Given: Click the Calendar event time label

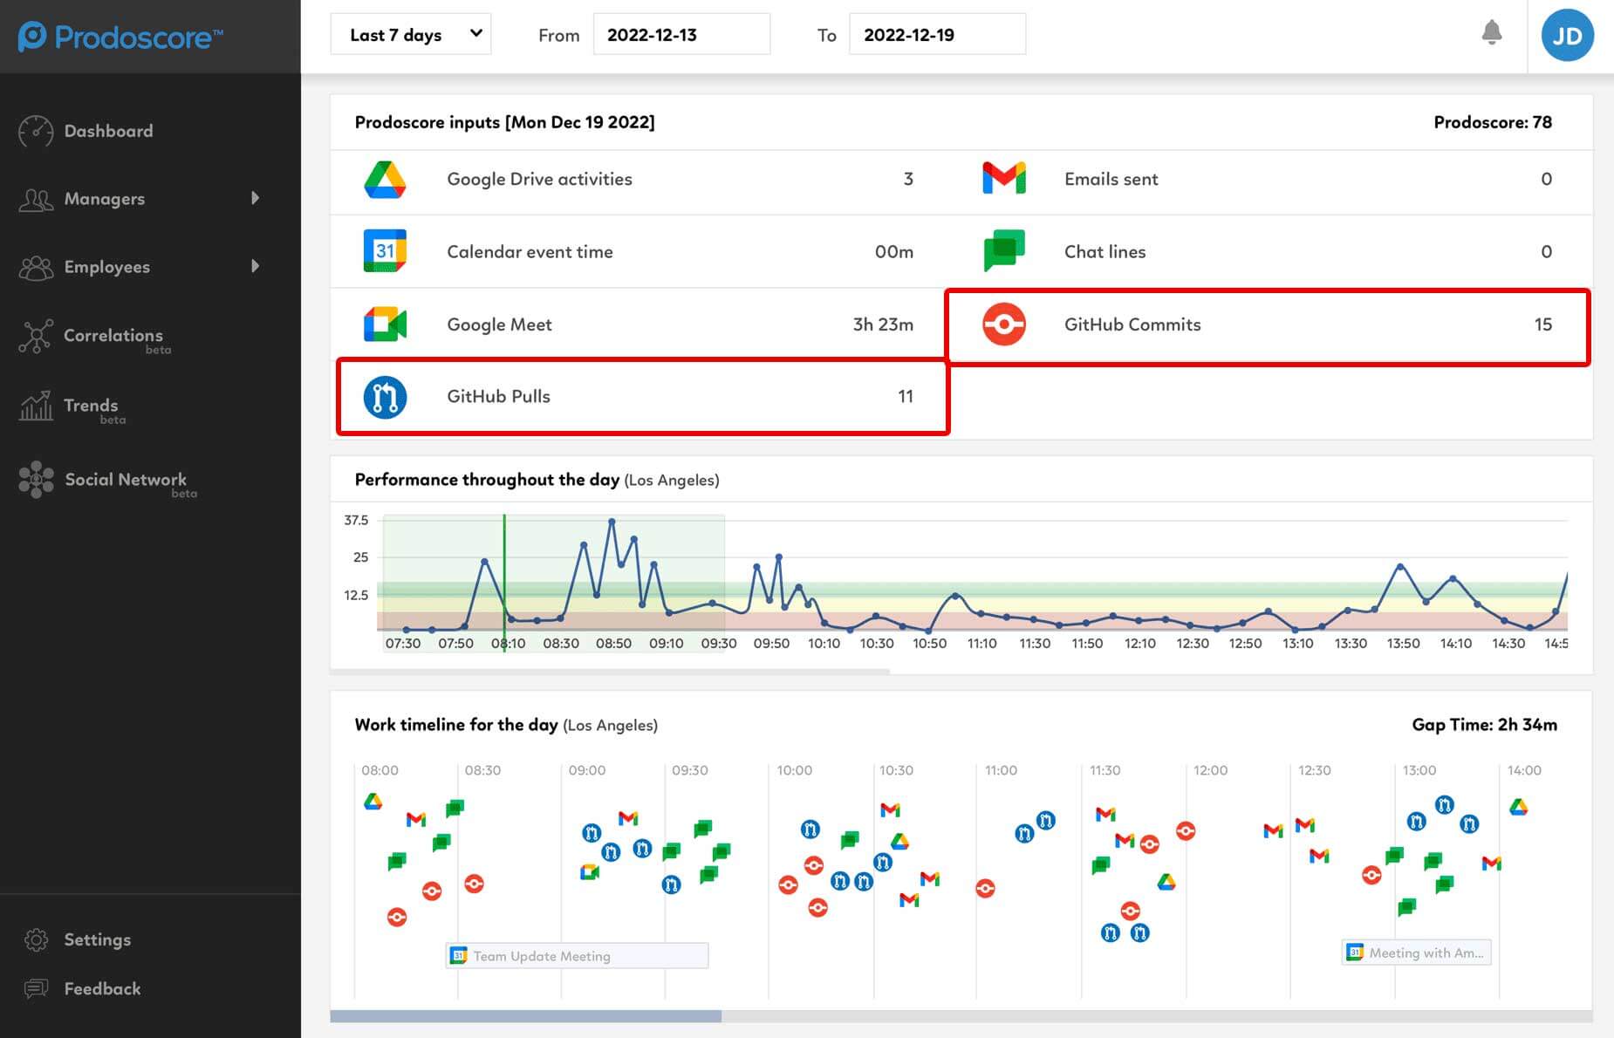Looking at the screenshot, I should (x=530, y=251).
